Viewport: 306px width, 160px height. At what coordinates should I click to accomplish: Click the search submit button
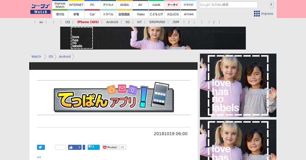click(272, 5)
